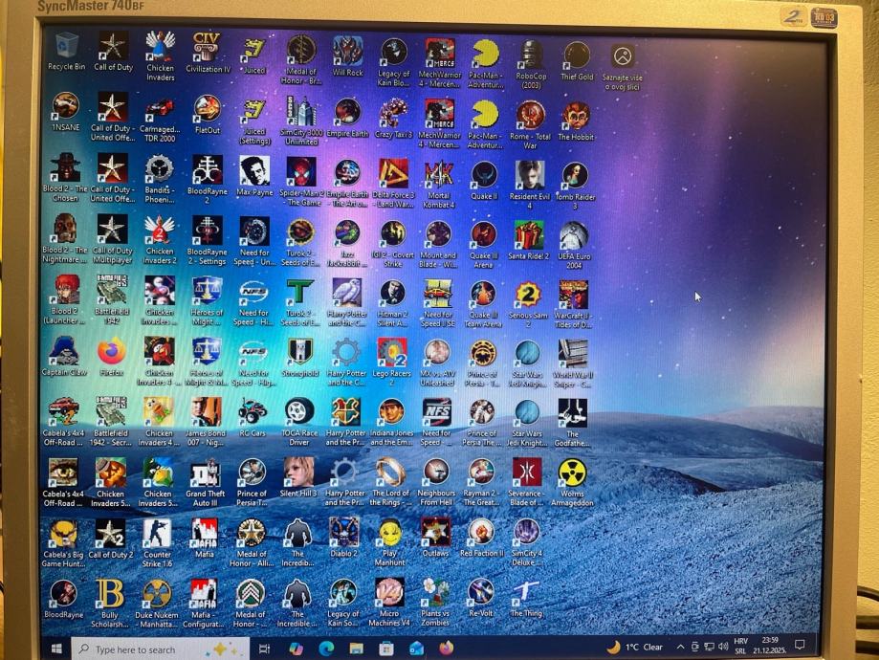Open the clock and date flyout
This screenshot has width=879, height=660.
point(770,646)
